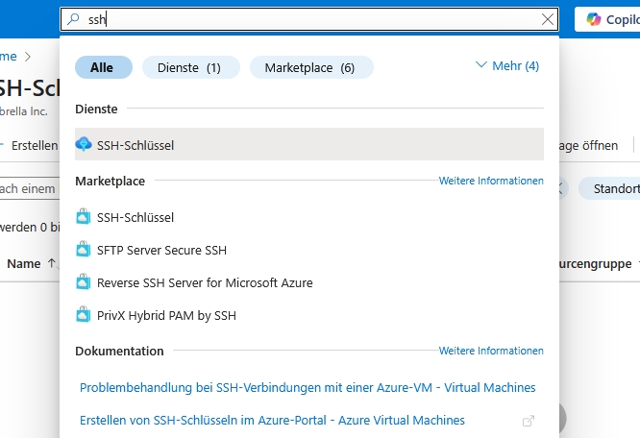
Task: Open Weitere Informationen link for Marketplace
Action: 491,181
